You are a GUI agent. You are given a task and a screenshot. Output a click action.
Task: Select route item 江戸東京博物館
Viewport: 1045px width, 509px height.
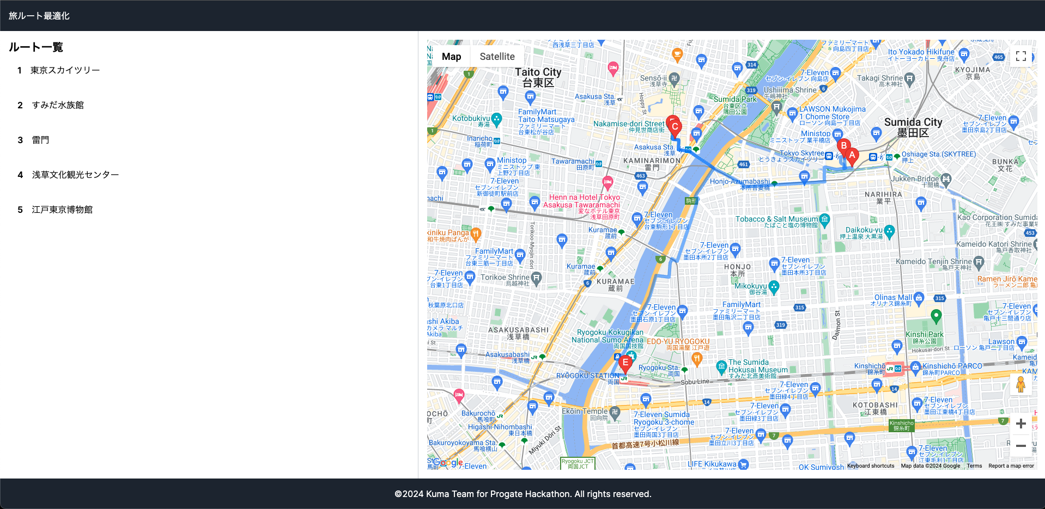click(62, 210)
